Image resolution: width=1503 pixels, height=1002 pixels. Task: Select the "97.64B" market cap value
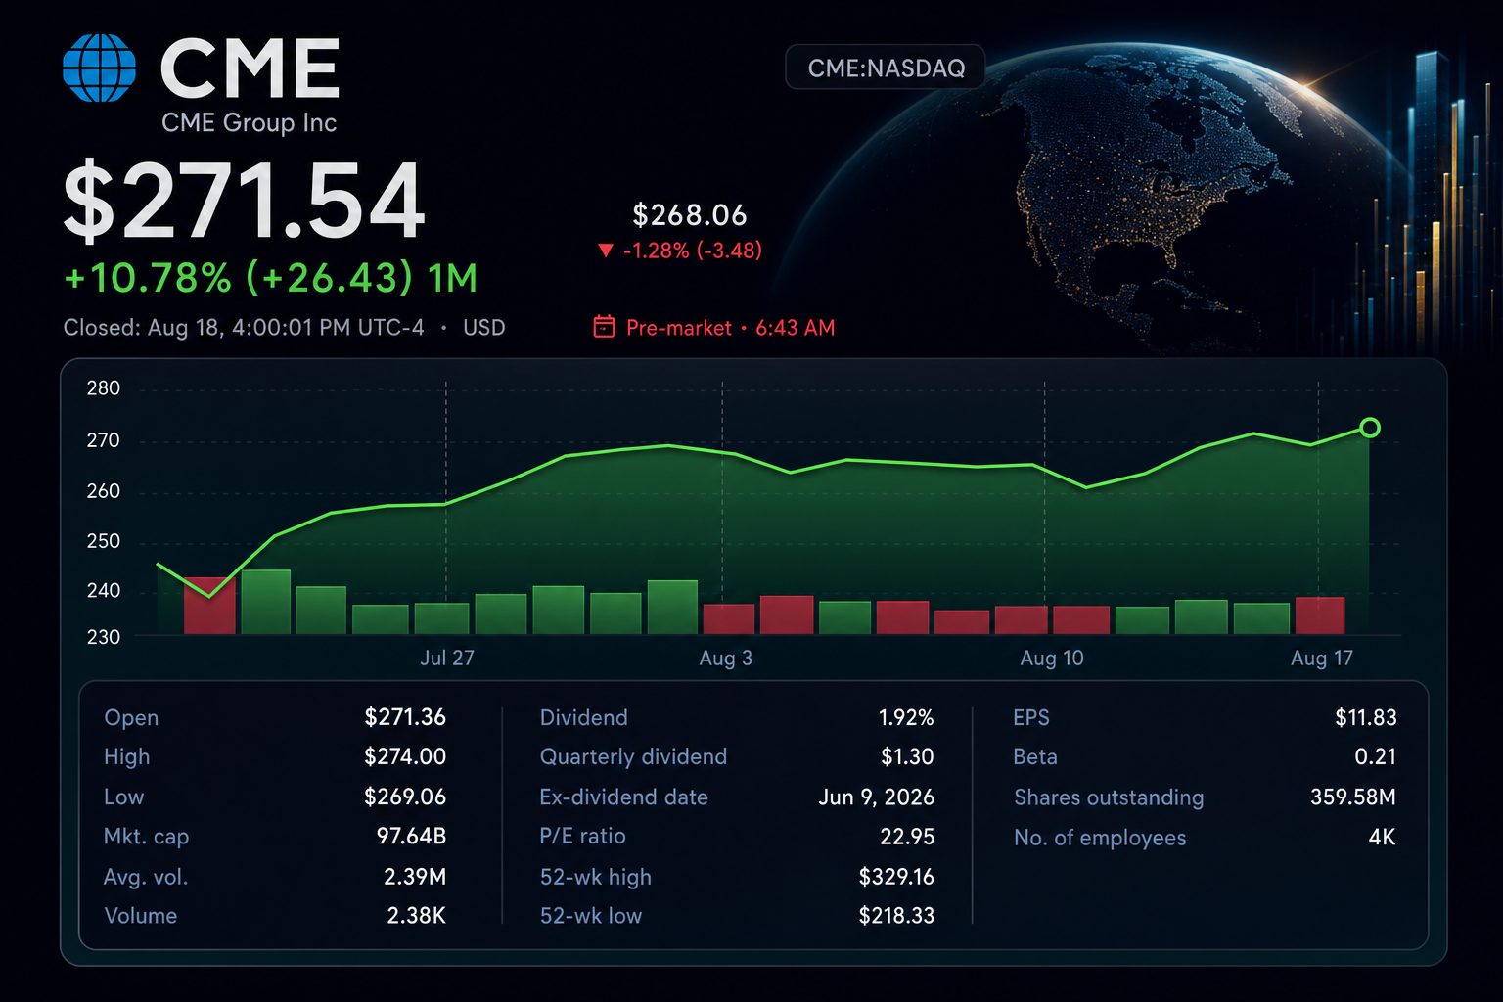(411, 837)
